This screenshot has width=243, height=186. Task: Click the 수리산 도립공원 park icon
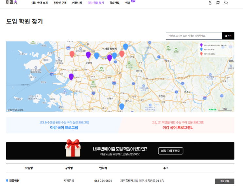coord(93,82)
